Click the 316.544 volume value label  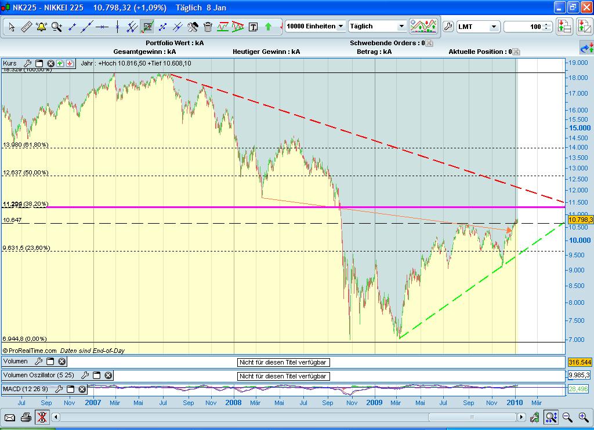coord(579,362)
